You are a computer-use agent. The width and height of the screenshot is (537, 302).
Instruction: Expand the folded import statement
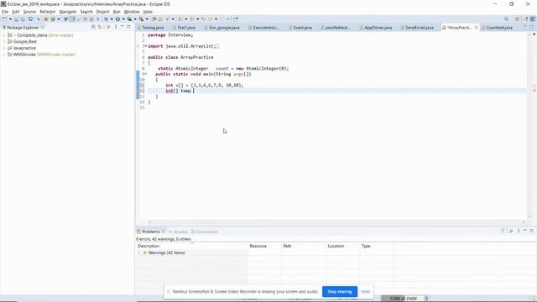145,46
